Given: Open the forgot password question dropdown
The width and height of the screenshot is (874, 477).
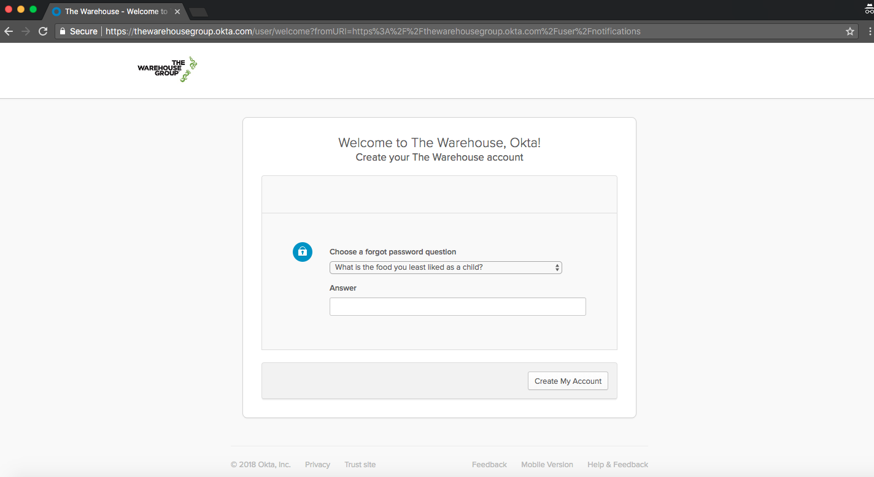Looking at the screenshot, I should (446, 267).
